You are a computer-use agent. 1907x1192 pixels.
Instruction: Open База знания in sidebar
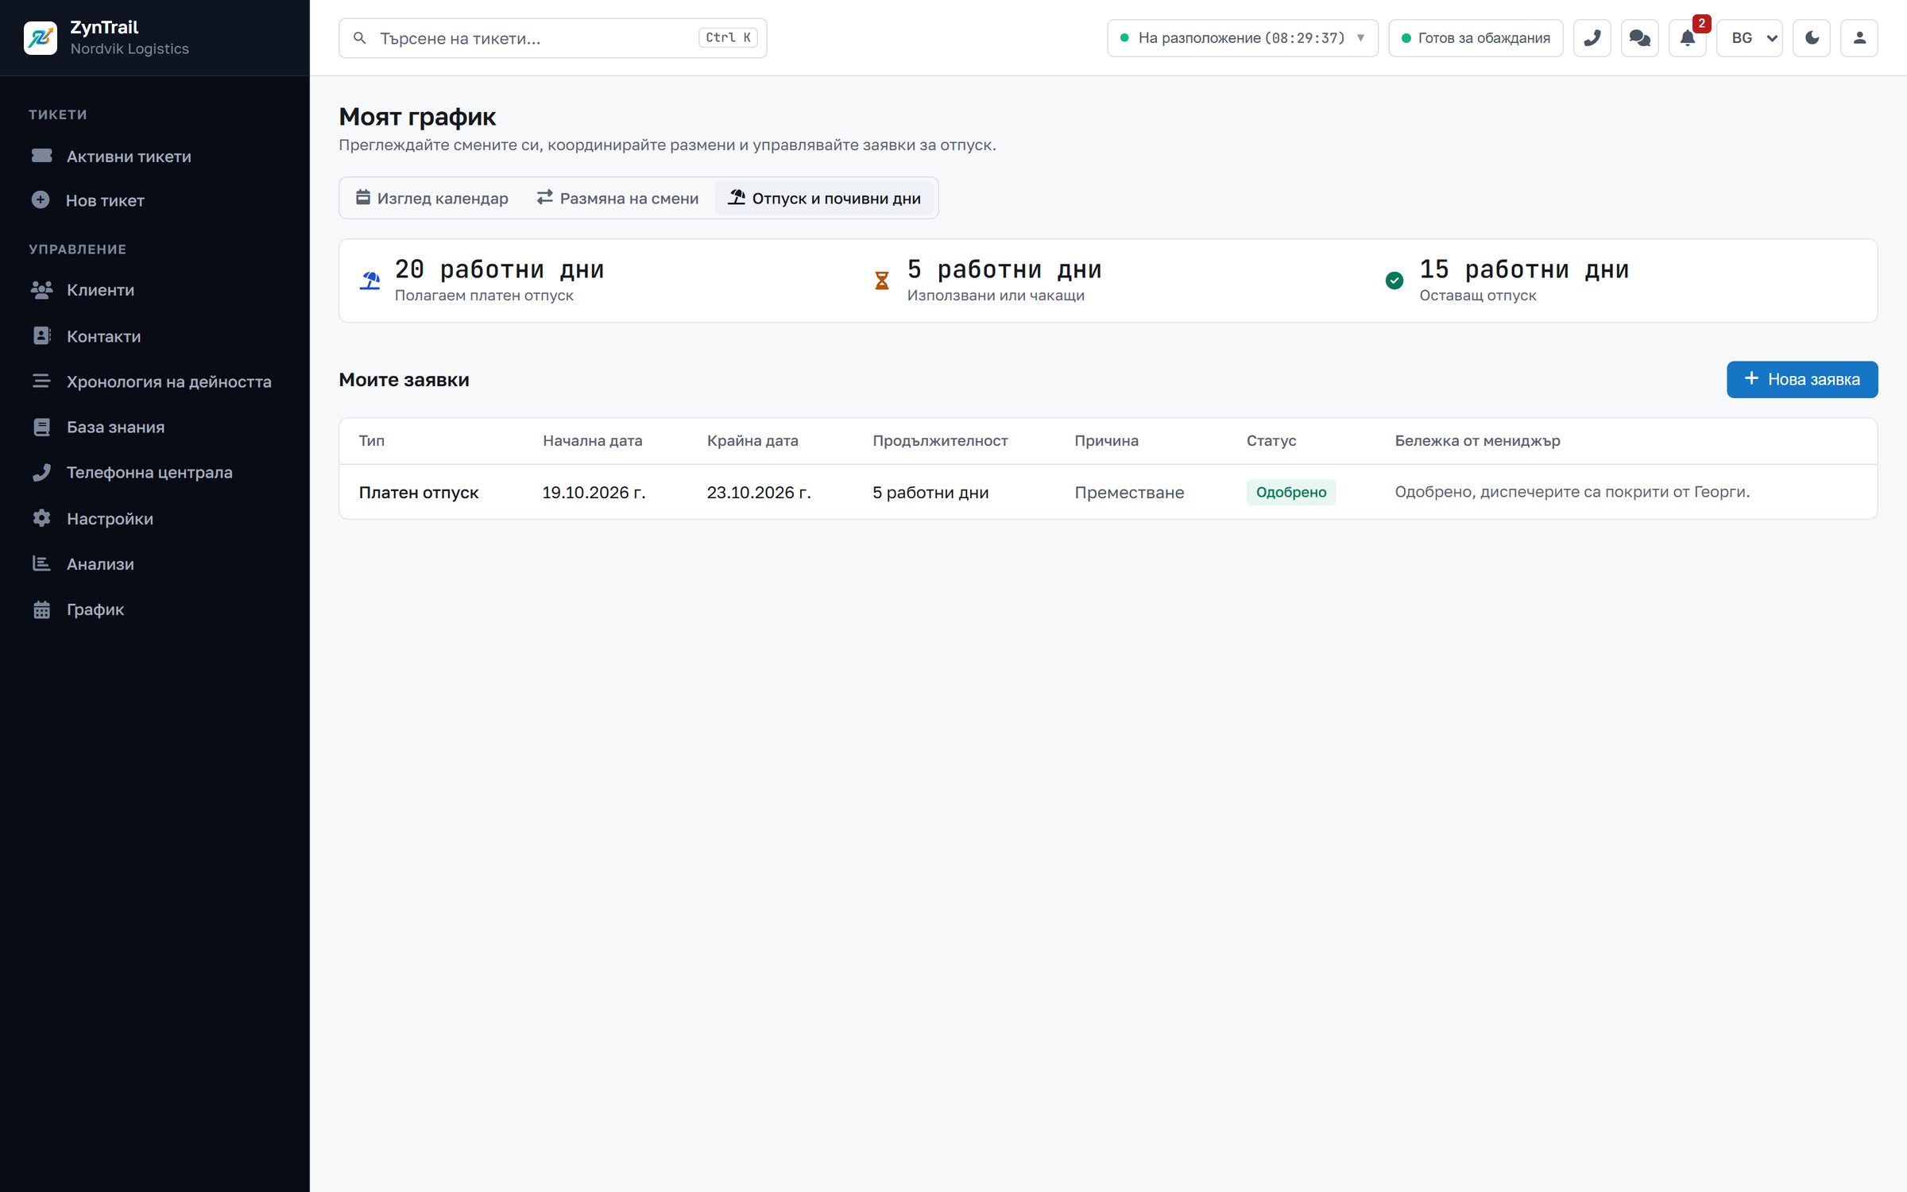(154, 427)
